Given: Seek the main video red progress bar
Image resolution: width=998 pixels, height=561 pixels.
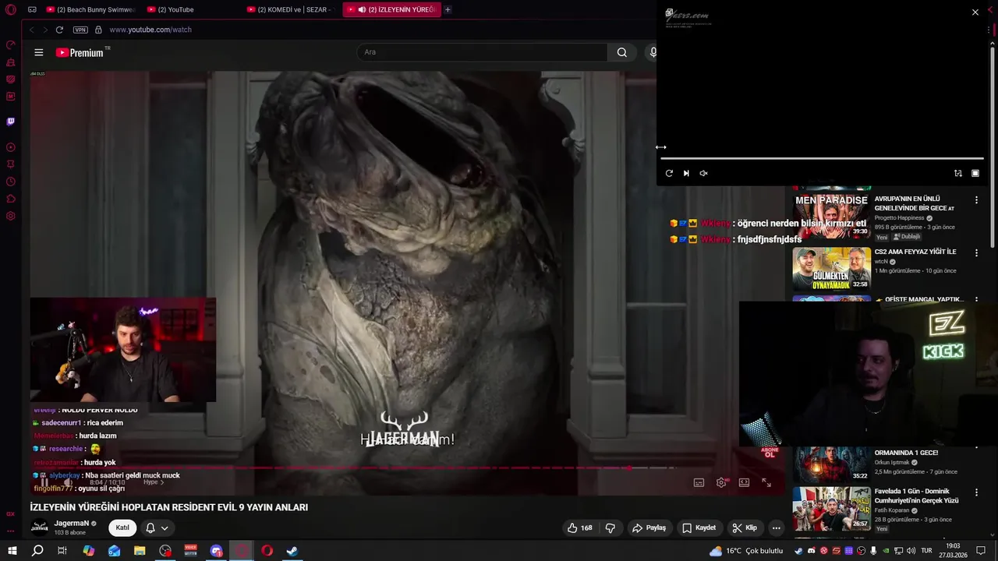Looking at the screenshot, I should pos(352,468).
